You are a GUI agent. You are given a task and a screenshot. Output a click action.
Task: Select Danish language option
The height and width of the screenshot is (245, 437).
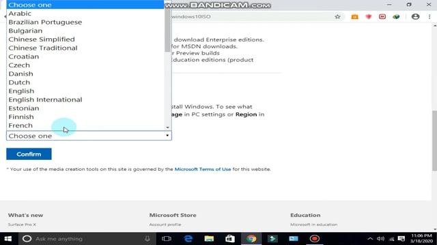point(85,73)
